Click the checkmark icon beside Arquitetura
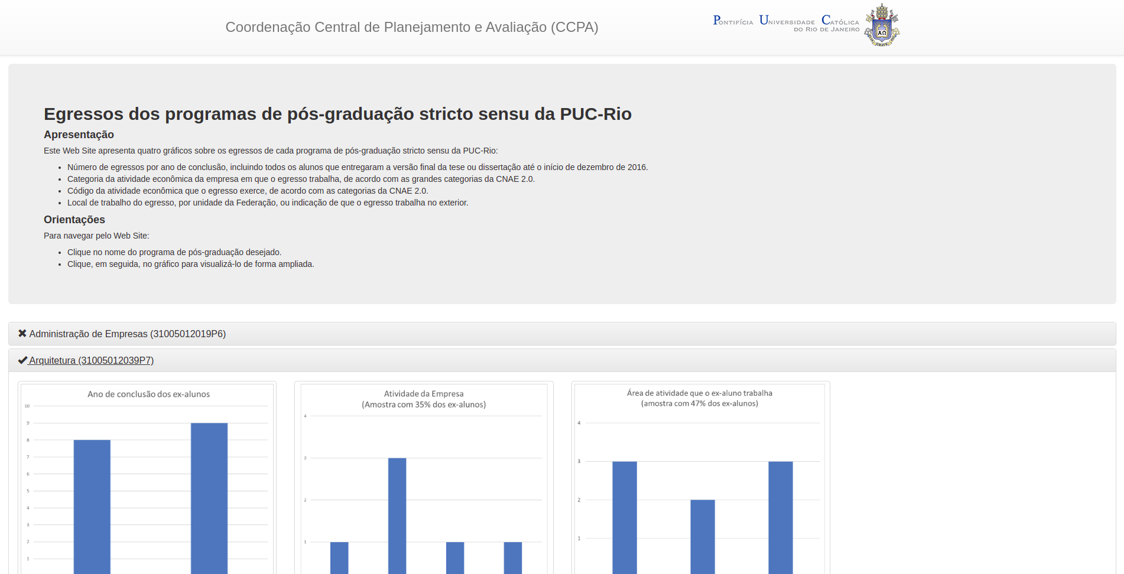 [22, 360]
